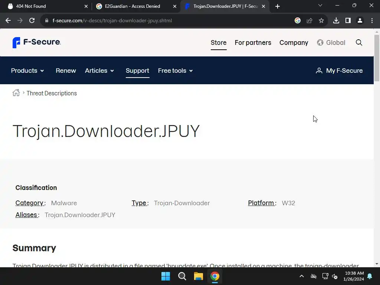Image resolution: width=380 pixels, height=285 pixels.
Task: Close the E2Guardian Access Denied tab
Action: (175, 6)
